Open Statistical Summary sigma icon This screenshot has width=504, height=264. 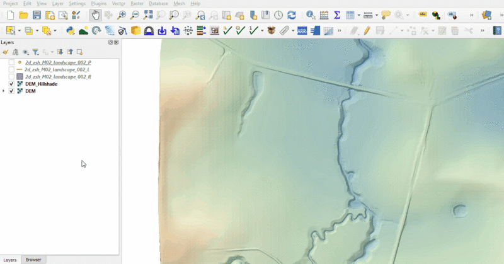coord(337,14)
